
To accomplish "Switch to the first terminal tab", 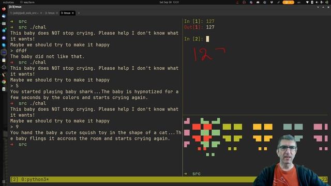I will 24,13.
